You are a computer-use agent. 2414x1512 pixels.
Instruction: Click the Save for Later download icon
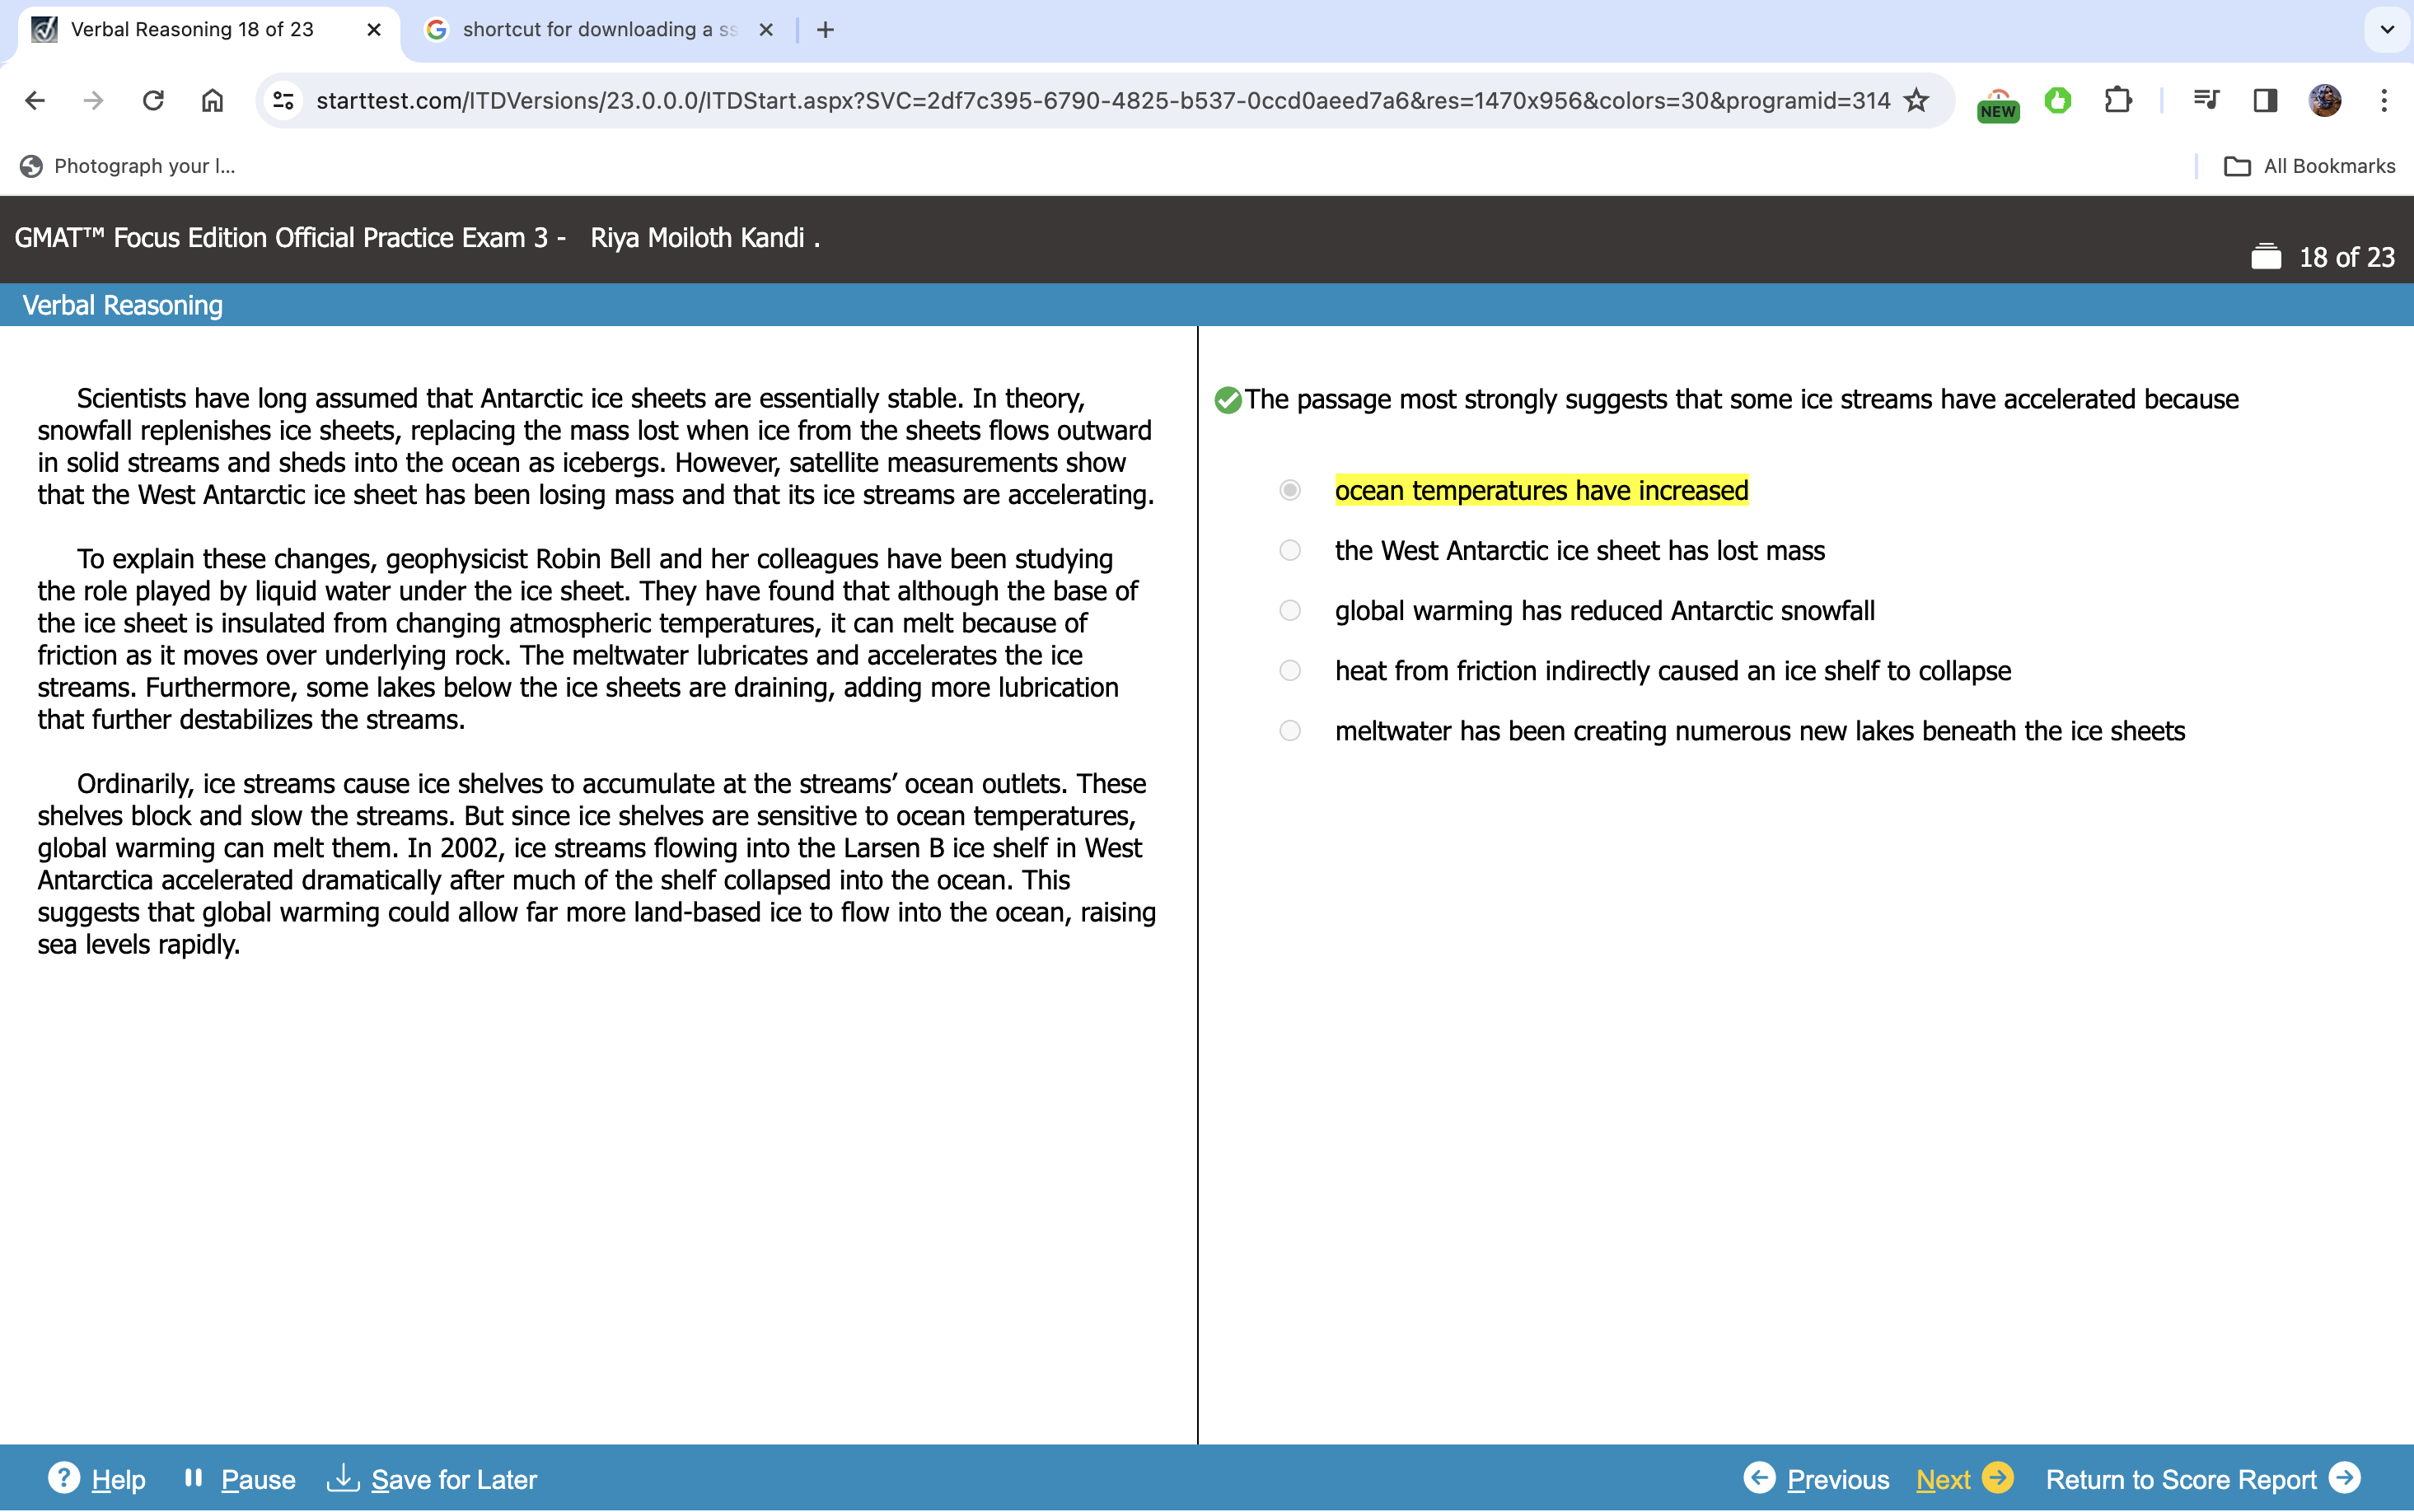343,1477
